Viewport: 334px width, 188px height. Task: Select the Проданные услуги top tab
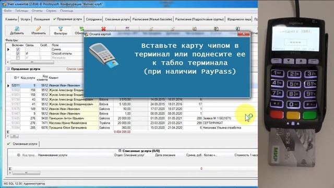pyautogui.click(x=67, y=19)
